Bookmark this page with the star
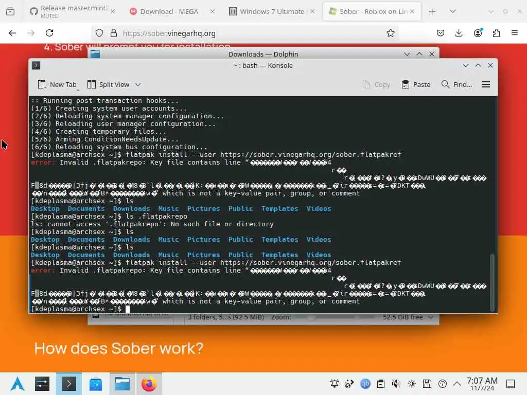The image size is (527, 395). [x=390, y=33]
